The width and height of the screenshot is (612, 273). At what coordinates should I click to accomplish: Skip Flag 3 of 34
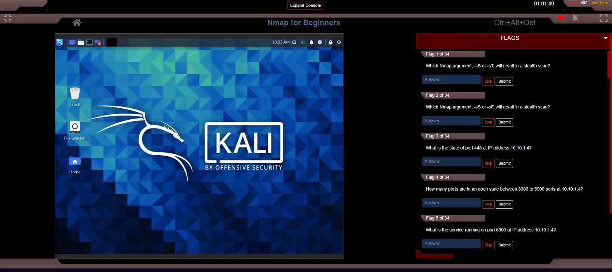(488, 163)
